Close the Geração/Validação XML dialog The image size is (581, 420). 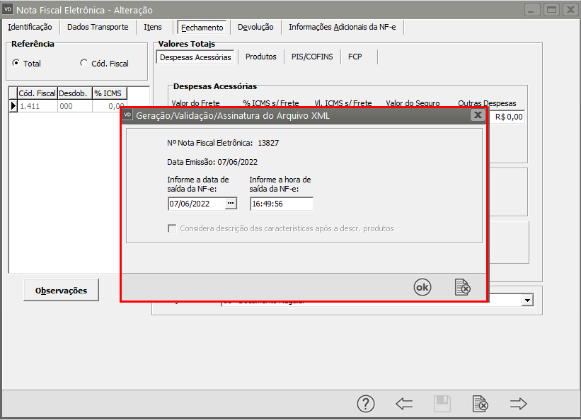(x=478, y=115)
